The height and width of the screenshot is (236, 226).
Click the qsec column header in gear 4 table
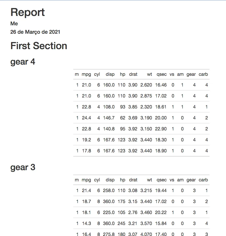(x=161, y=74)
